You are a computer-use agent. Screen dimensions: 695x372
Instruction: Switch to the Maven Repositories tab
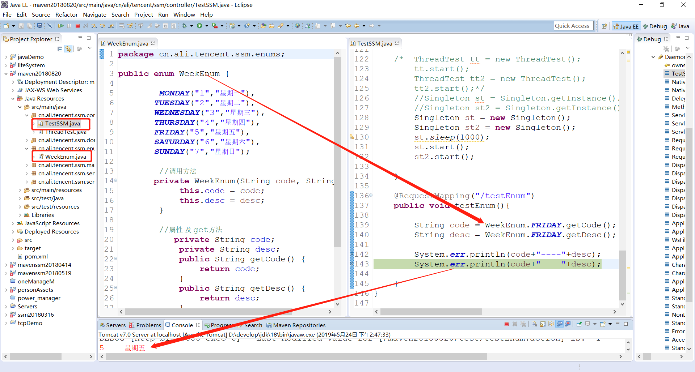click(296, 325)
